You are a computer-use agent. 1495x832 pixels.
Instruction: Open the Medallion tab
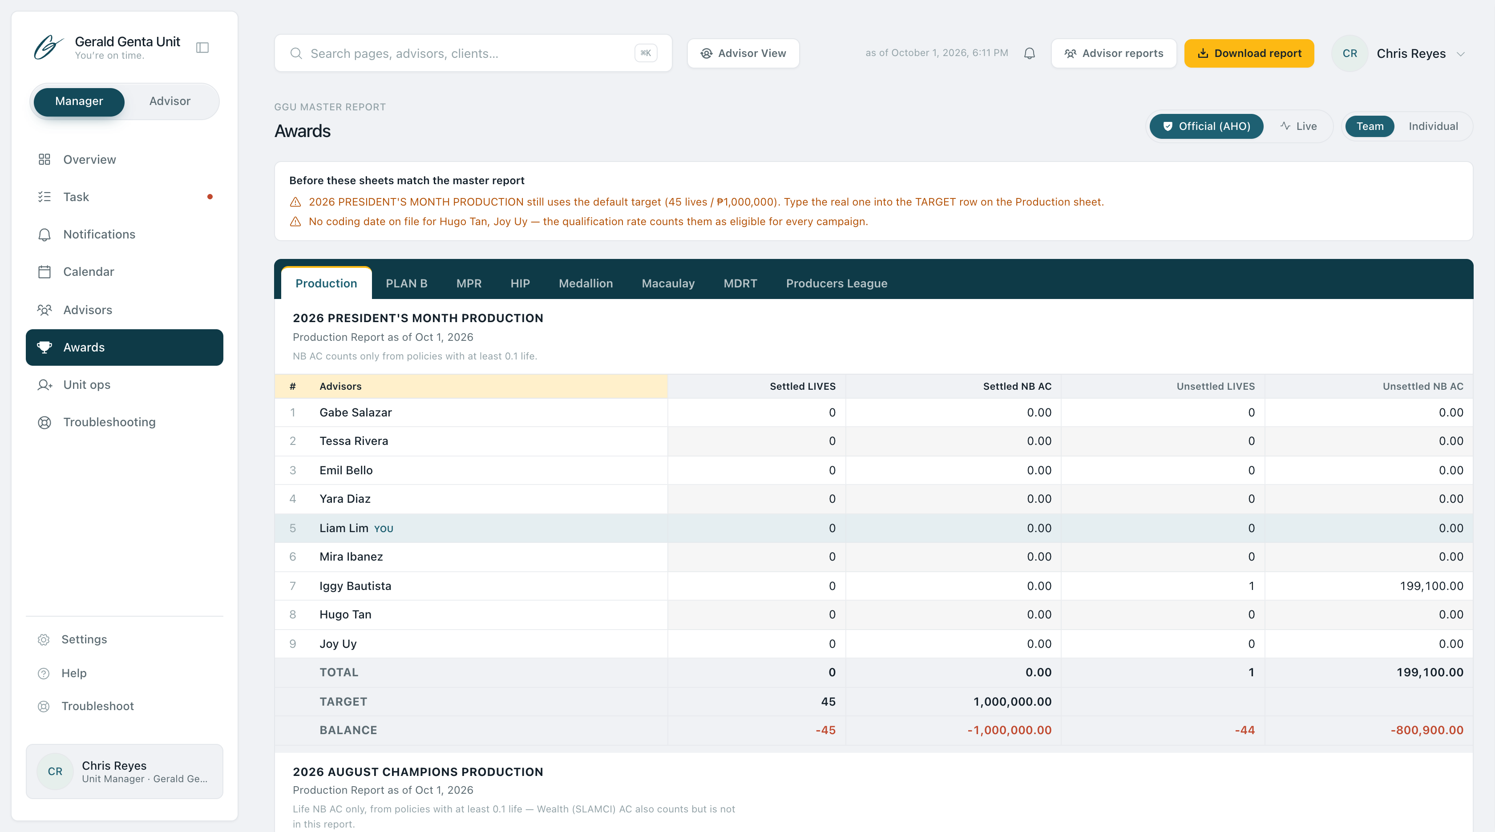586,283
